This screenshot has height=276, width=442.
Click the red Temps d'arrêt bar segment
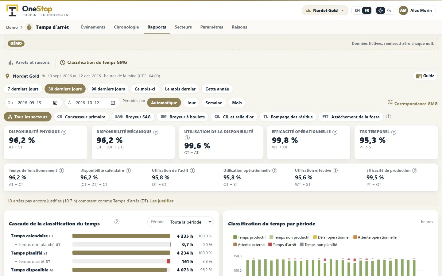pyautogui.click(x=169, y=261)
